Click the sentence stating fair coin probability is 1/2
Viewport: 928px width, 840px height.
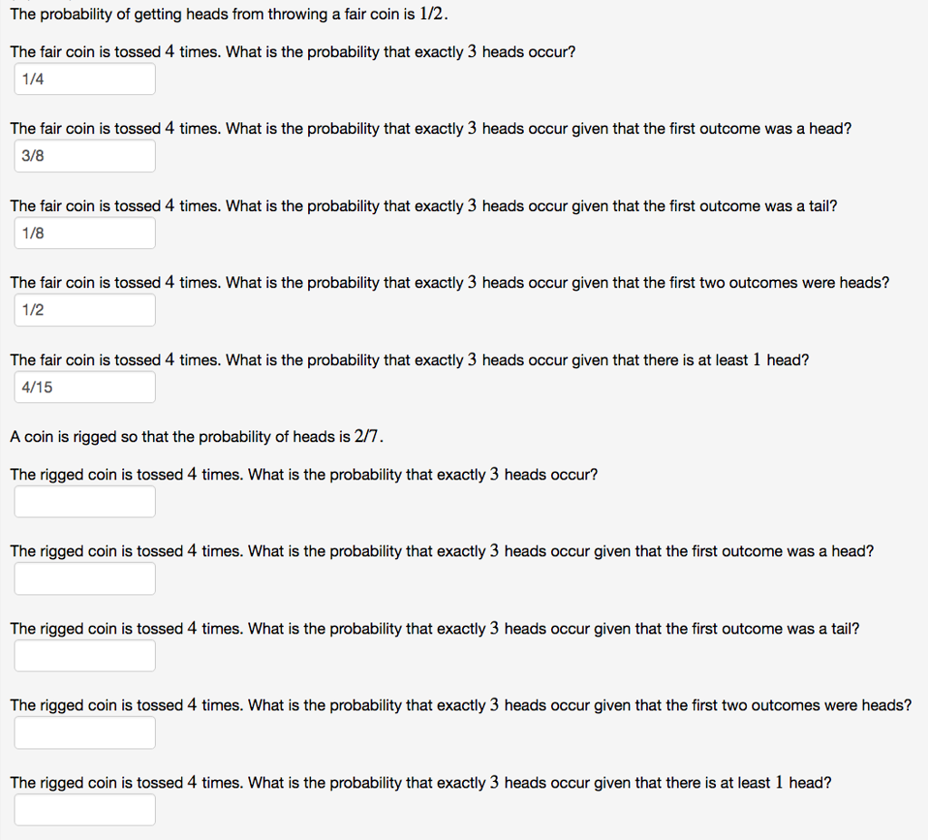click(229, 14)
